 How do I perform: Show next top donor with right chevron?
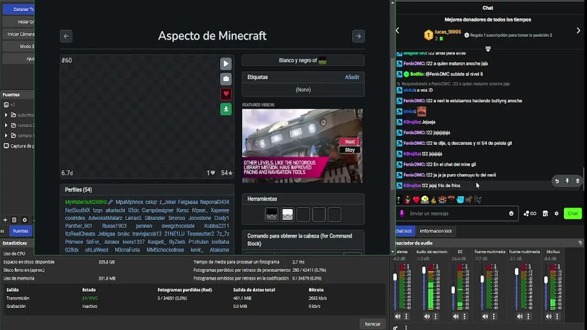(578, 30)
